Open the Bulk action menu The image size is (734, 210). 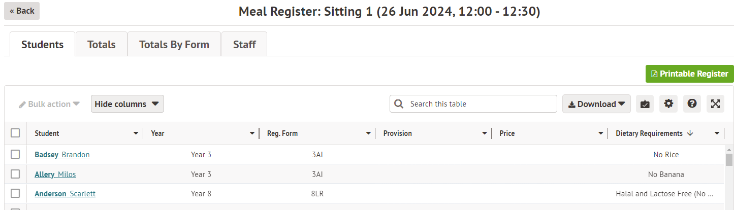pyautogui.click(x=49, y=104)
